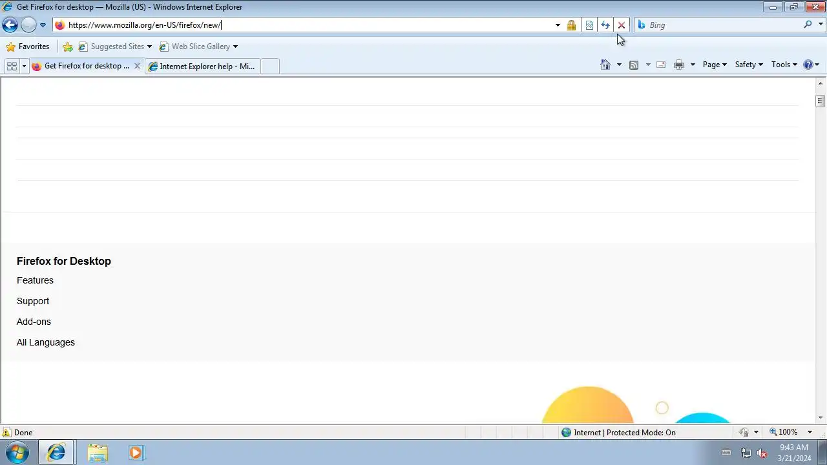
Task: Open the clock showing 9:43 AM
Action: (794, 453)
